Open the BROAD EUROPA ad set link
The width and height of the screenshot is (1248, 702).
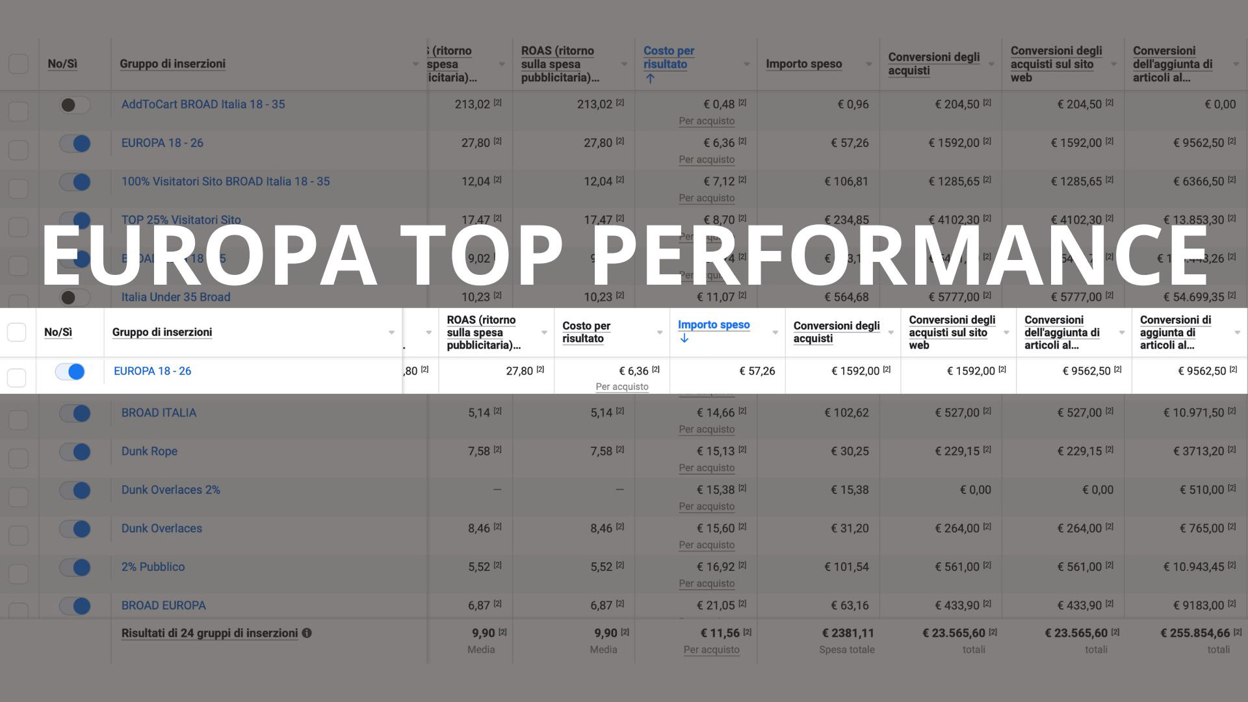point(163,605)
